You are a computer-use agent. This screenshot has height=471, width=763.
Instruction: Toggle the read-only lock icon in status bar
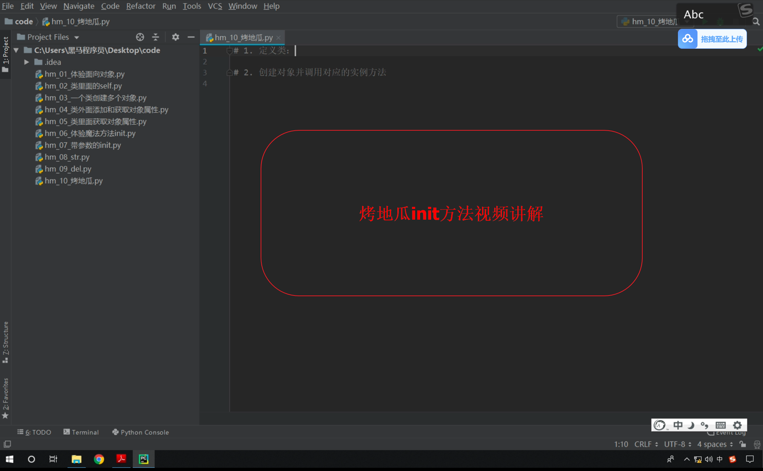click(743, 444)
